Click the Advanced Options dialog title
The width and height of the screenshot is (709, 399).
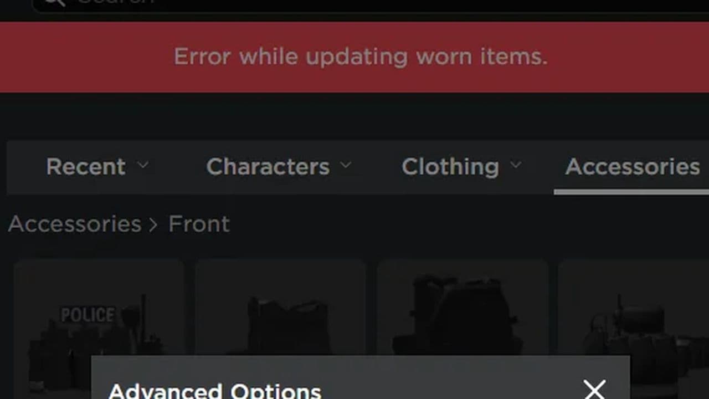(x=215, y=391)
